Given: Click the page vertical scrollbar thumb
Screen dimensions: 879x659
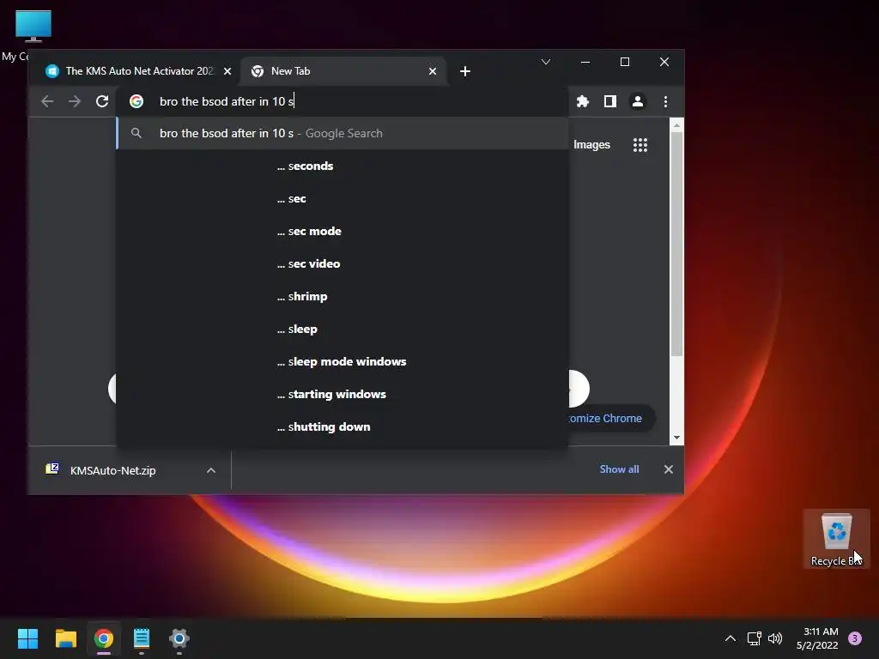Looking at the screenshot, I should 676,245.
